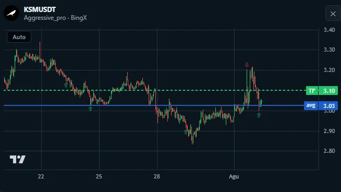This screenshot has height=192, width=341.
Task: Click the TradingView logo
Action: tap(18, 159)
